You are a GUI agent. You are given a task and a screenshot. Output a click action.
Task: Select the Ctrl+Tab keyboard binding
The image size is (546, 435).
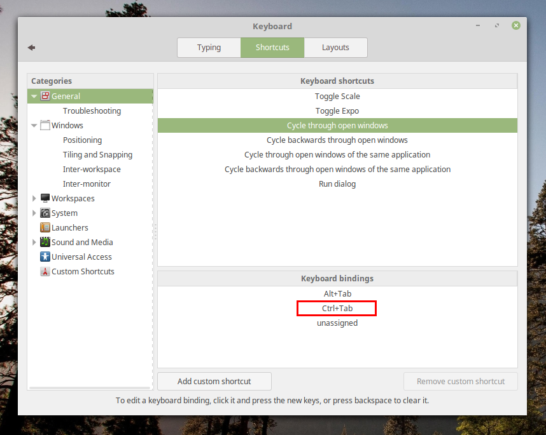click(337, 309)
